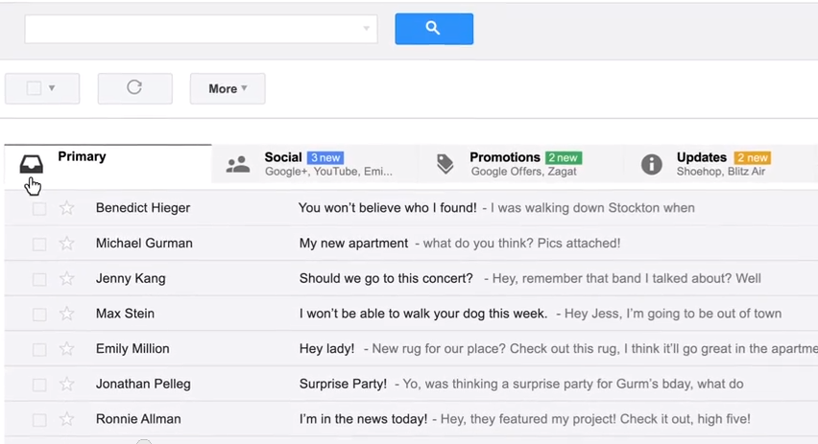The width and height of the screenshot is (818, 444).
Task: Expand the select-all checkbox dropdown arrow
Action: pos(52,88)
